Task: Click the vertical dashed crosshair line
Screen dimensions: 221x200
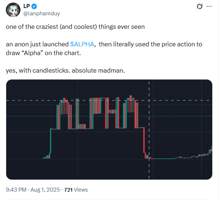Action: point(149,168)
